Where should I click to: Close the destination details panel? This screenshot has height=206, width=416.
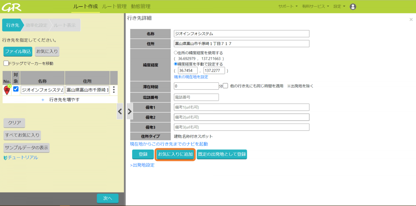pyautogui.click(x=411, y=20)
